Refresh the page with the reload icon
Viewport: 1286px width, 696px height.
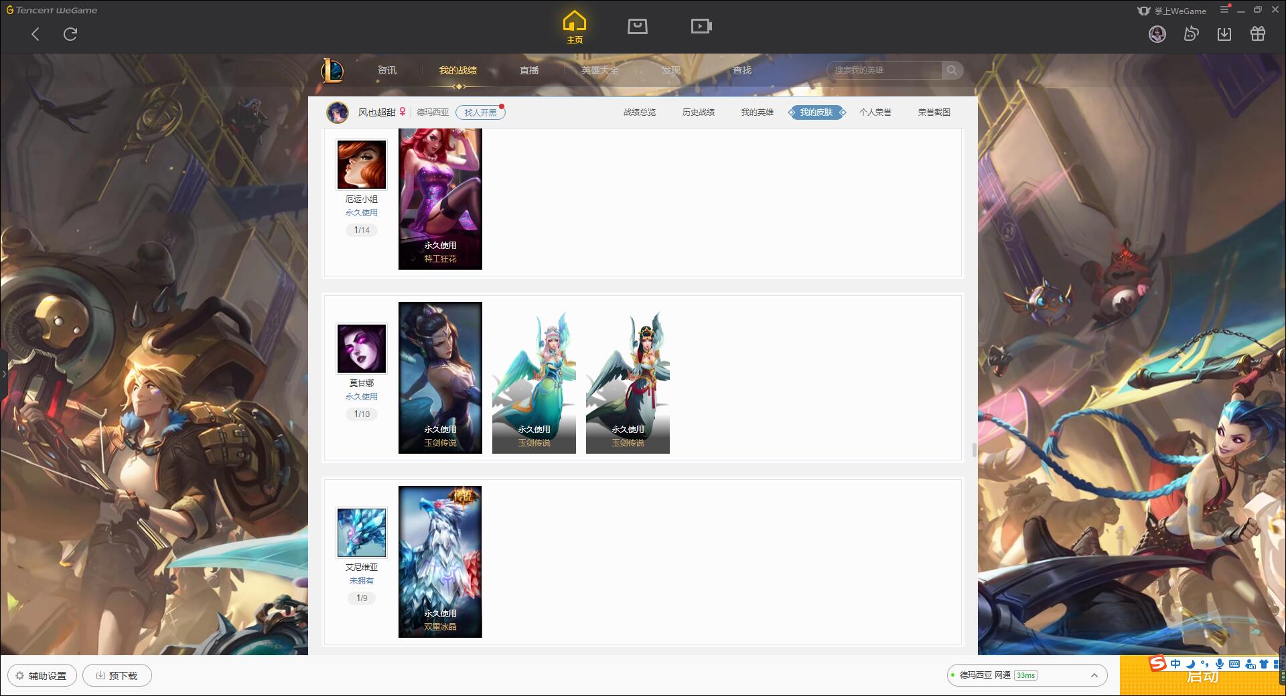pyautogui.click(x=70, y=34)
